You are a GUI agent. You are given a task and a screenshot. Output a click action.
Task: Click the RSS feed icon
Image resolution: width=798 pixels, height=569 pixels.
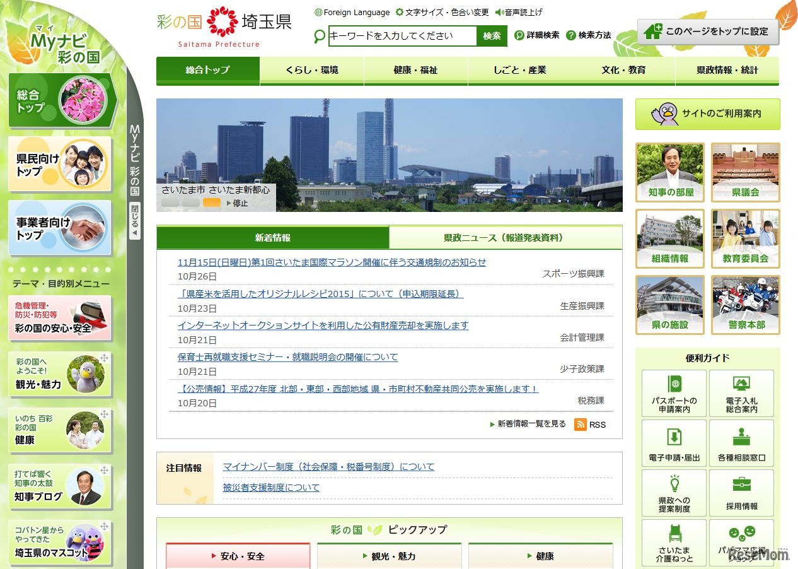pyautogui.click(x=579, y=425)
